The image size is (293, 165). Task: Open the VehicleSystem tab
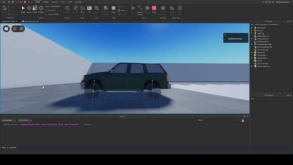31,21
